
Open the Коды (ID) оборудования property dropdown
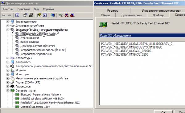[142, 36]
